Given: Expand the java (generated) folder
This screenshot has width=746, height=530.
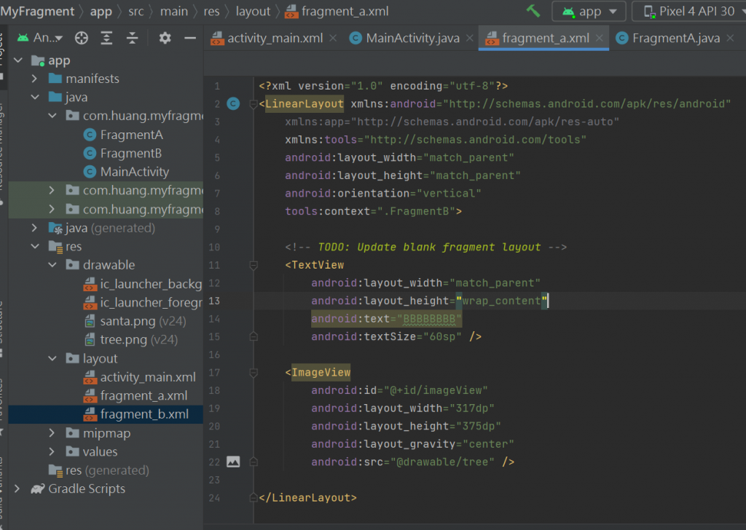Looking at the screenshot, I should coord(34,228).
